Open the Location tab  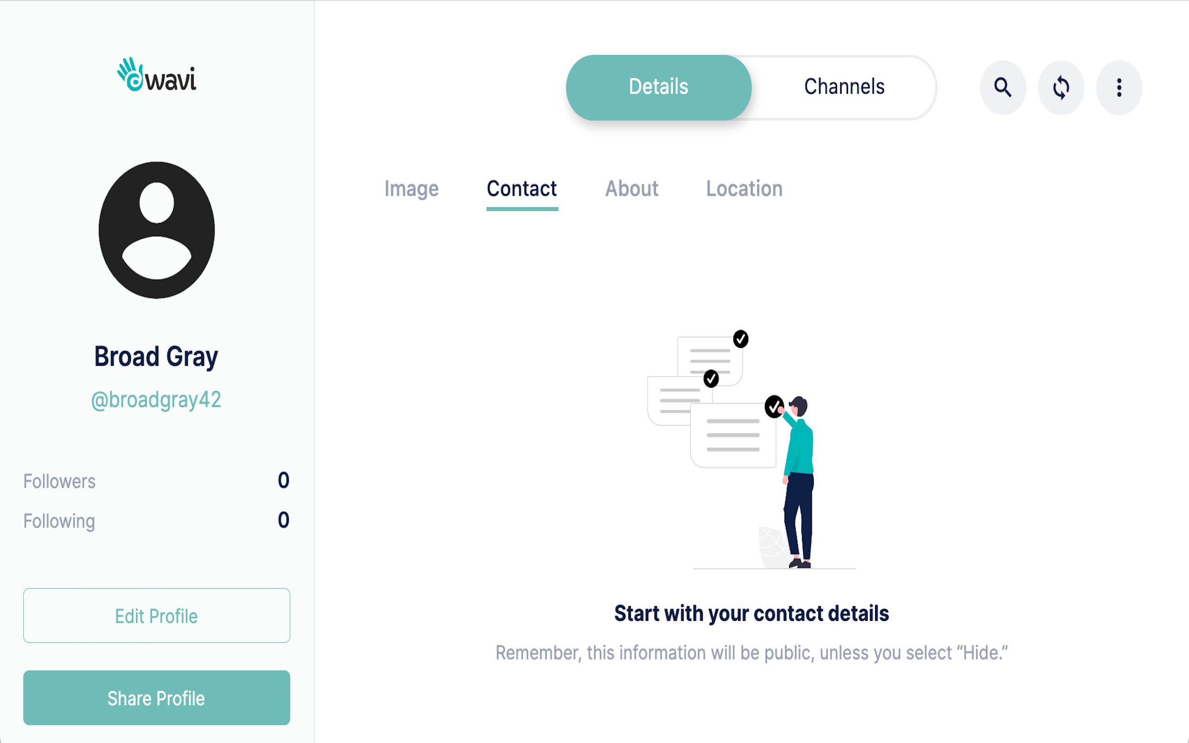tap(745, 189)
